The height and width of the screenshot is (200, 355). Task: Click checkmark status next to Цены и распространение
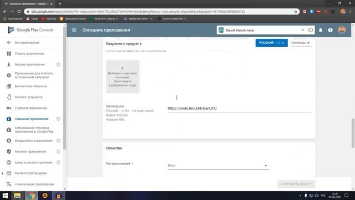pos(58,162)
